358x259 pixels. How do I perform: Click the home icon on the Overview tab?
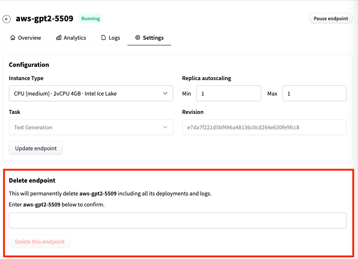(13, 38)
